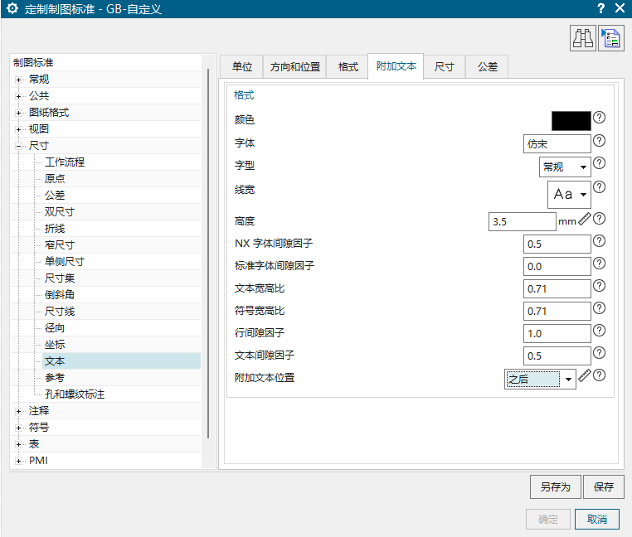Open the question mark help icon in the title bar
This screenshot has width=632, height=537.
[601, 8]
